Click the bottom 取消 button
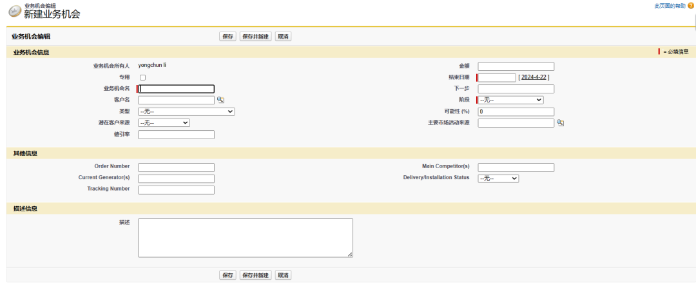This screenshot has height=288, width=696. coord(283,275)
